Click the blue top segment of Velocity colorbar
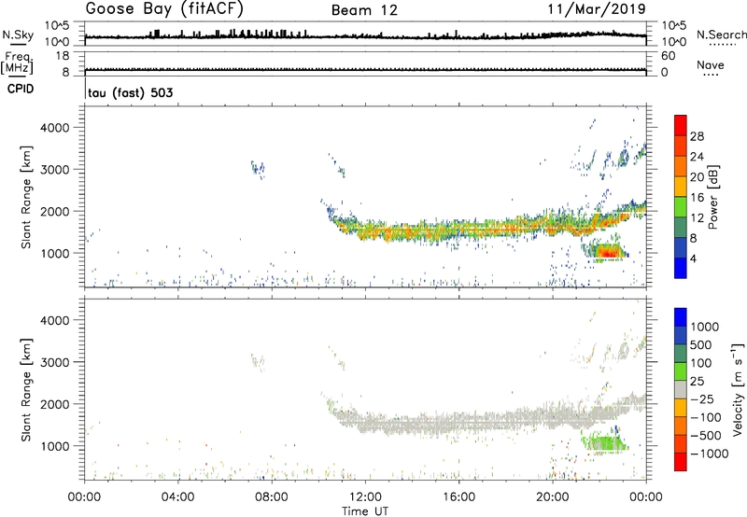This screenshot has height=517, width=747. 681,317
